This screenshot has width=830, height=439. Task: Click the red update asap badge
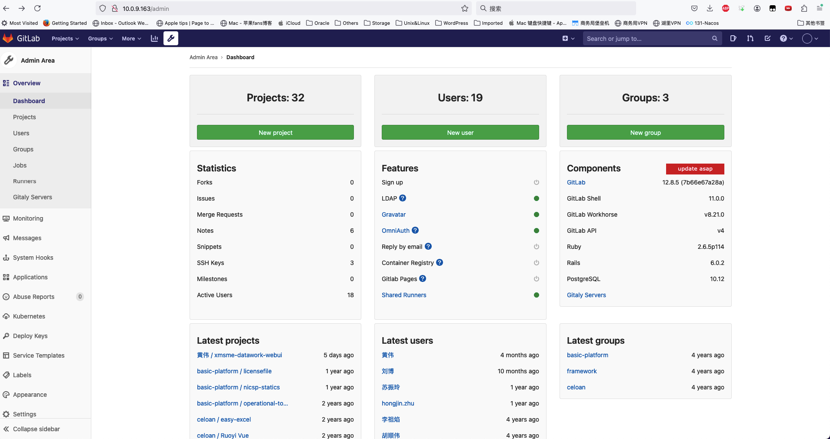click(x=695, y=168)
